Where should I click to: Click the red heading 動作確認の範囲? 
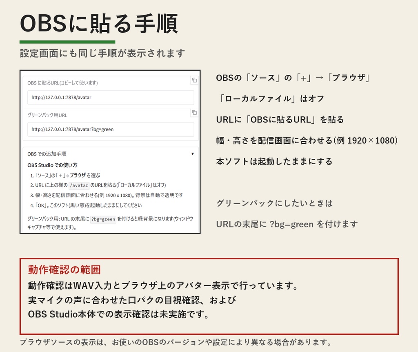[x=64, y=270]
